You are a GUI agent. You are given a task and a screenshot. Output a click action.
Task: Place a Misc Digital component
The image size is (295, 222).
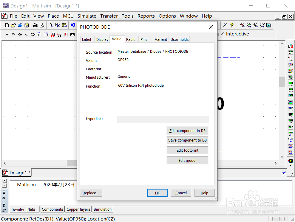53,35
